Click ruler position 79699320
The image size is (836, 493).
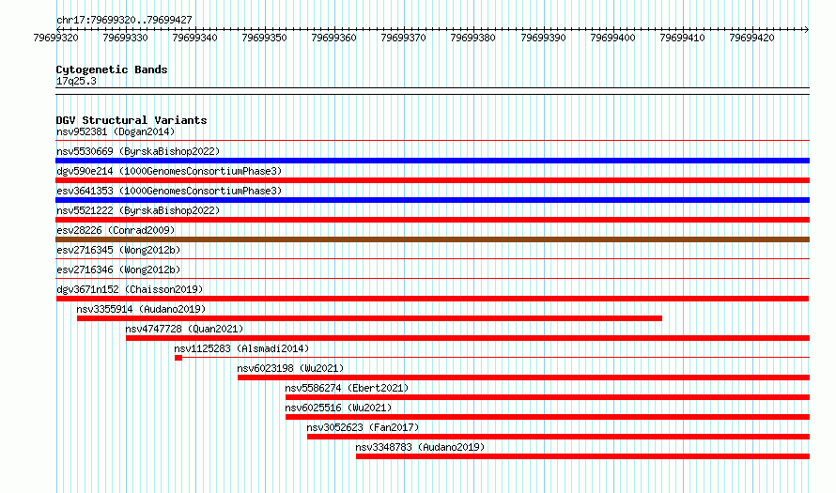coord(56,38)
